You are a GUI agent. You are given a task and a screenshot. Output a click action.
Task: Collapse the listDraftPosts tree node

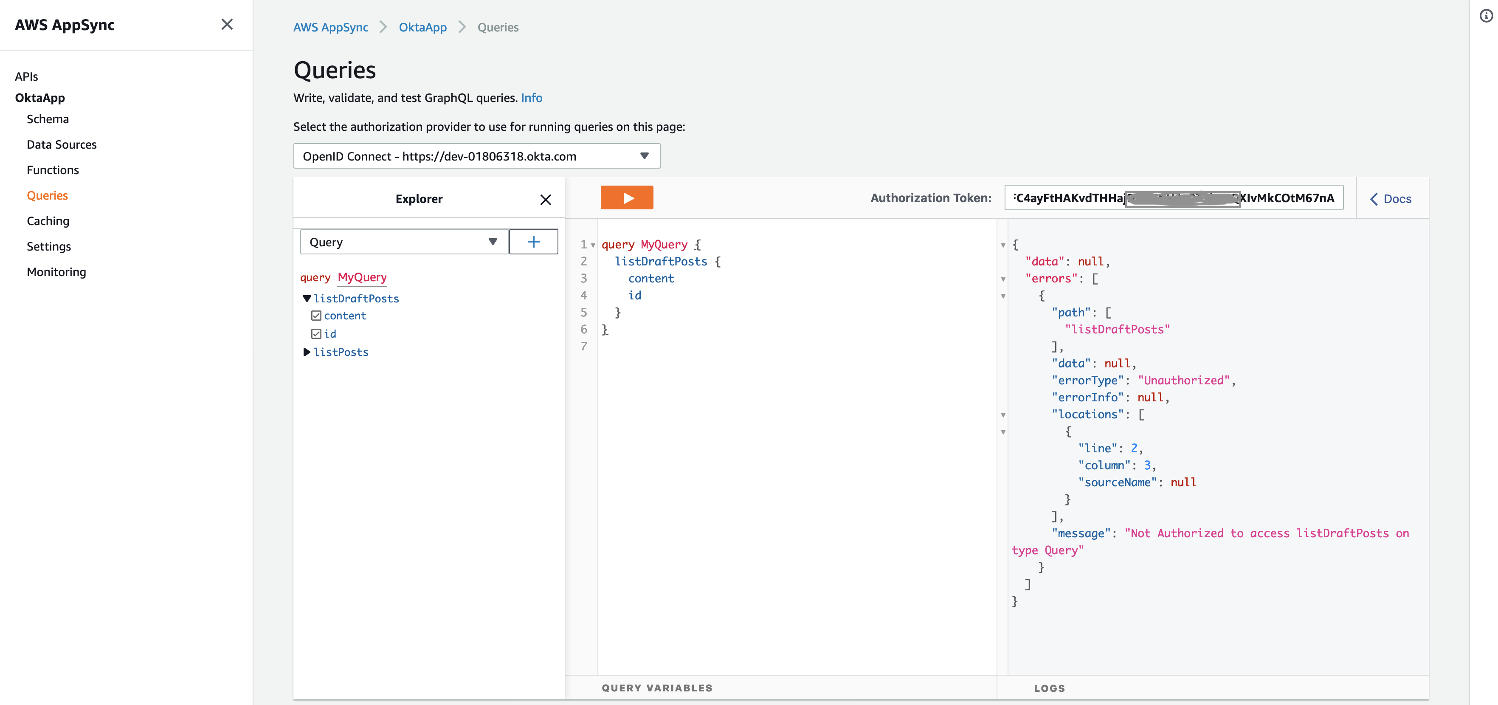307,299
